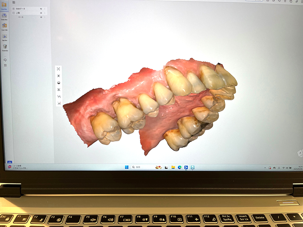The width and height of the screenshot is (303, 227).
Task: Open more options menu for RAWデータ
Action: click(x=45, y=9)
